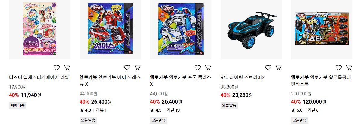
Task: Click heart icon for 에이스 레스큐 X
Action: pos(127,68)
